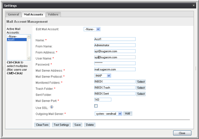The height and width of the screenshot is (139, 199).
Task: Open the Edit Mail Account dropdown
Action: 92,29
